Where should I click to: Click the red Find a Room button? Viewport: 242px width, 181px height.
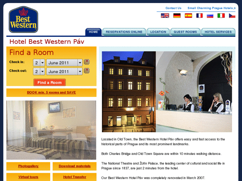[x=50, y=82]
